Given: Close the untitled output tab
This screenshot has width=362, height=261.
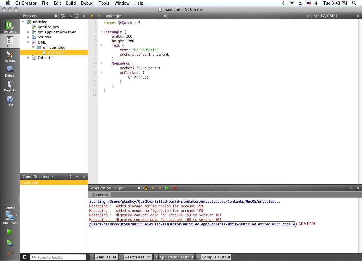Looking at the screenshot, I should pos(93,195).
